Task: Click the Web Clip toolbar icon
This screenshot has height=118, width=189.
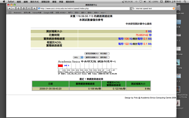Action: 29,9
